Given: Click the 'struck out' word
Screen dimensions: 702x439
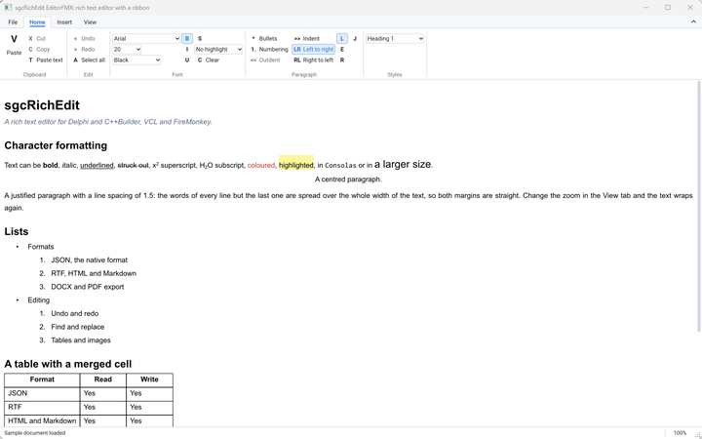Looking at the screenshot, I should 133,165.
